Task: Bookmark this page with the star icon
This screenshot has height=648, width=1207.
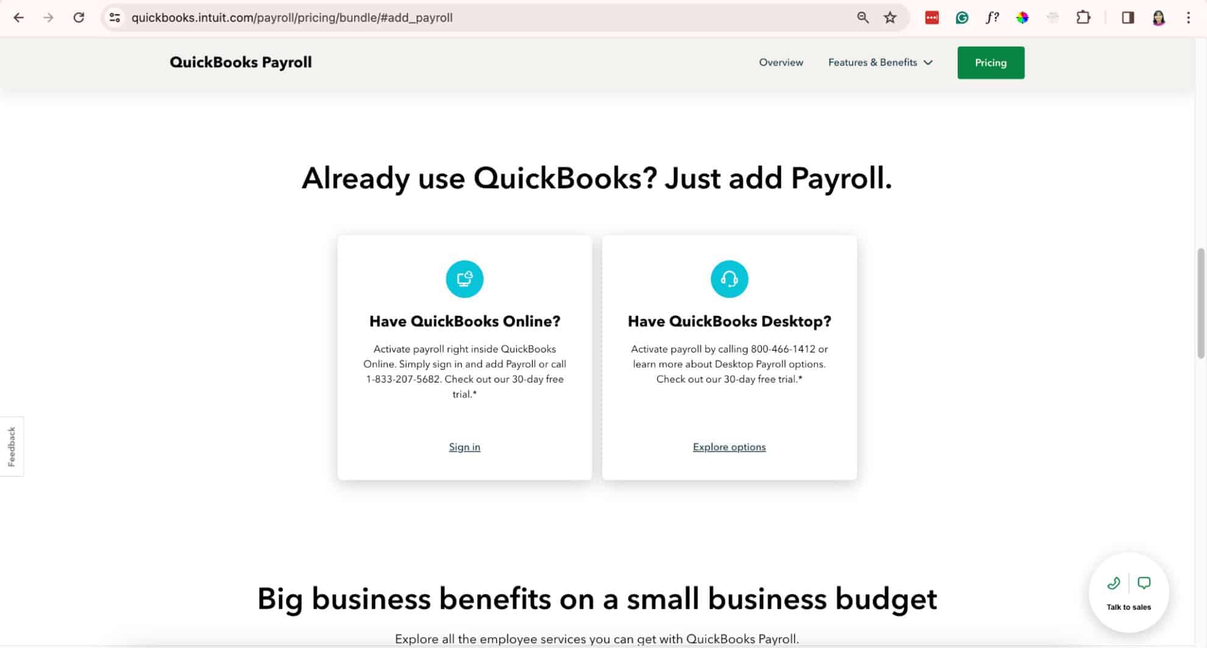Action: (891, 18)
